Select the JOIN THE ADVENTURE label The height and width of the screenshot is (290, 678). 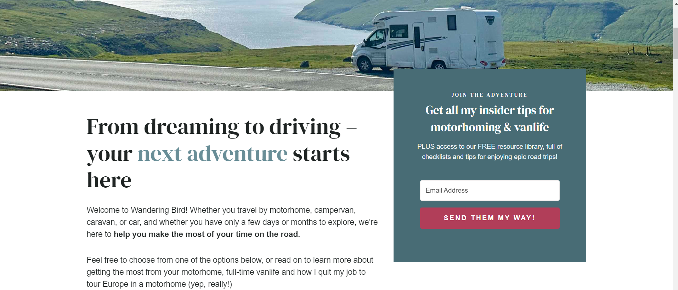[490, 95]
